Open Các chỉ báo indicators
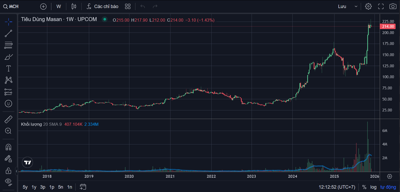 click(x=102, y=6)
